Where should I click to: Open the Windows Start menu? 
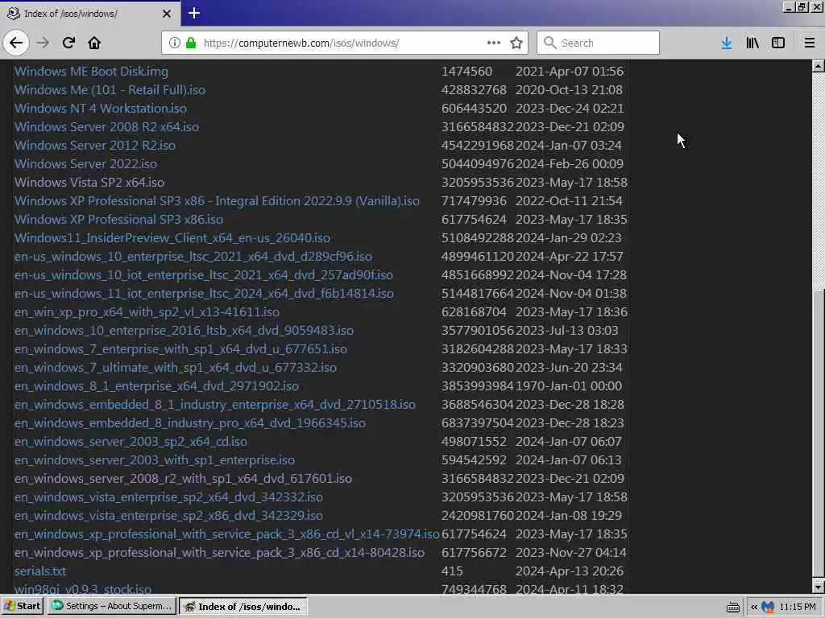(x=22, y=606)
